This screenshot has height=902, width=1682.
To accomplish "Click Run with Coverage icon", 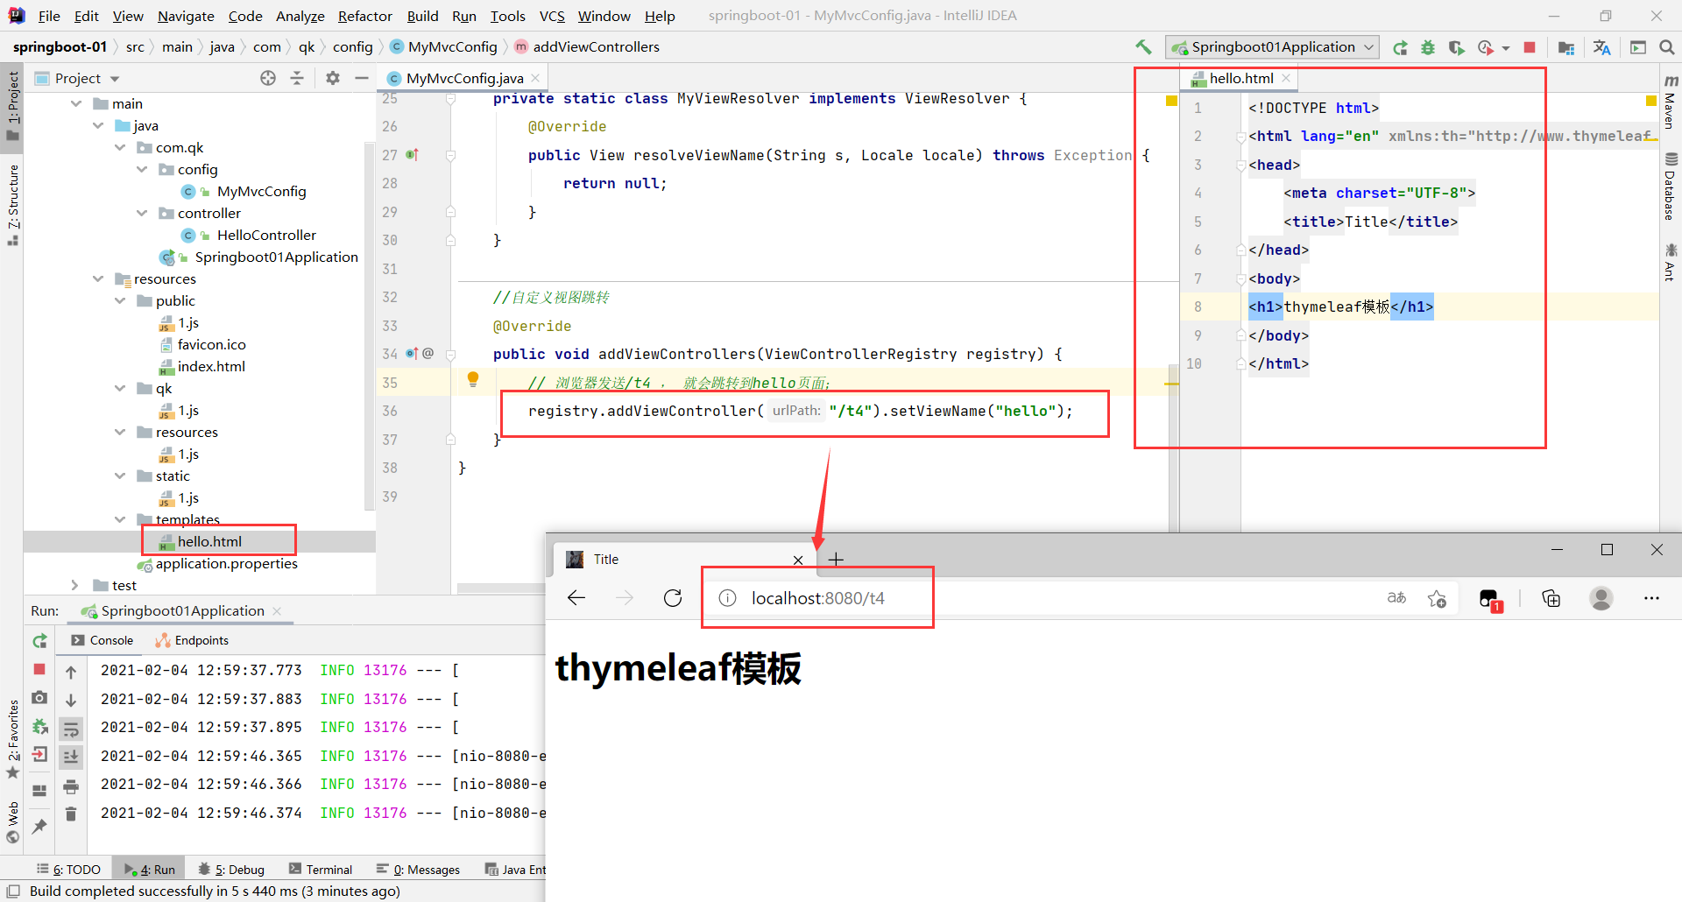I will (x=1456, y=47).
